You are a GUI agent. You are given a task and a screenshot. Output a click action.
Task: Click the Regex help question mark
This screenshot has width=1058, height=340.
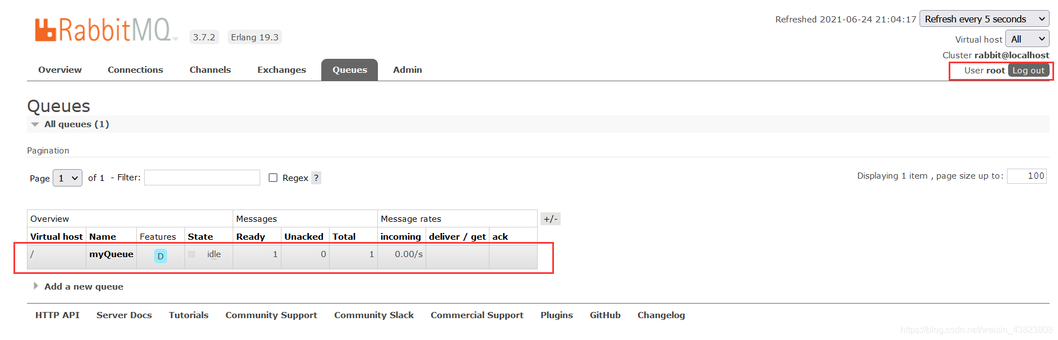pos(316,178)
